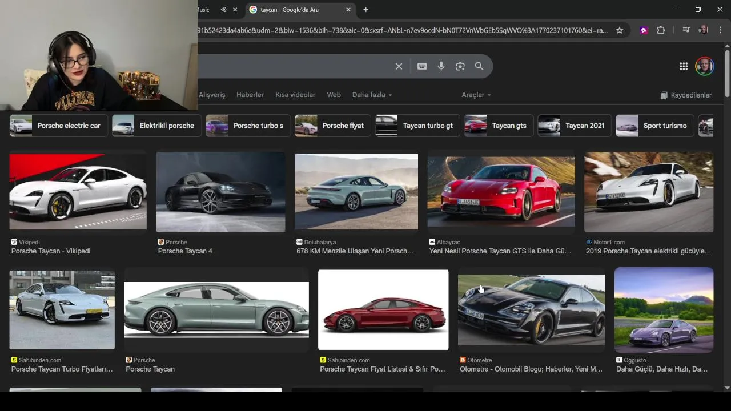Open the mint green Taycan Dolubatarya image
This screenshot has width=731, height=411.
point(356,191)
